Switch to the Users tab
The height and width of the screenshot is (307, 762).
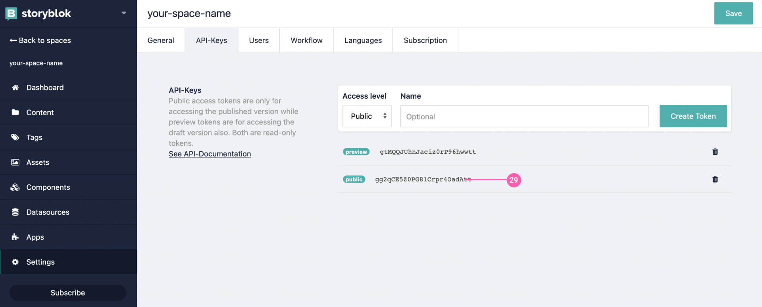tap(259, 40)
